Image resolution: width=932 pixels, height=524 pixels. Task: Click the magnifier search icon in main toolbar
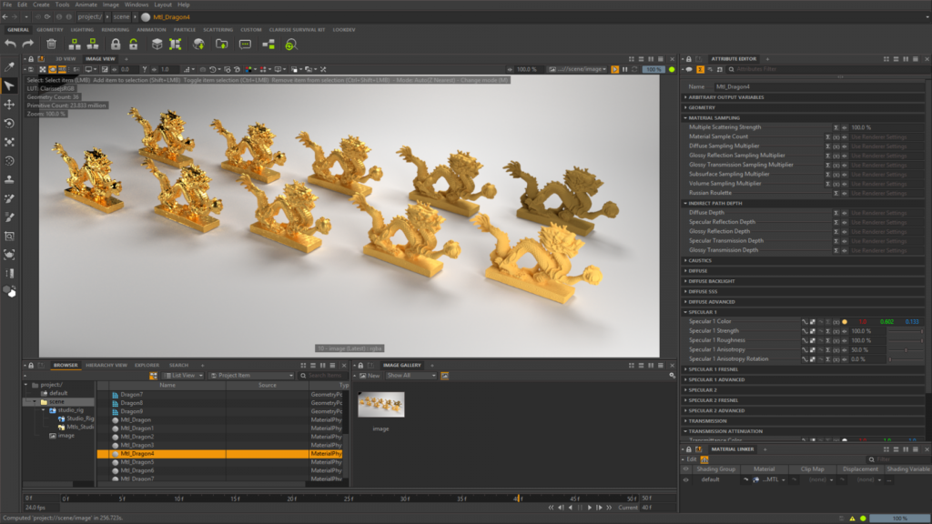291,45
